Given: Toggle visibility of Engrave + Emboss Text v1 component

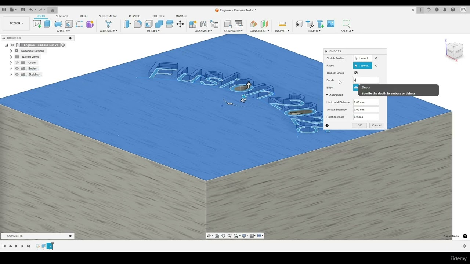Looking at the screenshot, I should click(12, 45).
